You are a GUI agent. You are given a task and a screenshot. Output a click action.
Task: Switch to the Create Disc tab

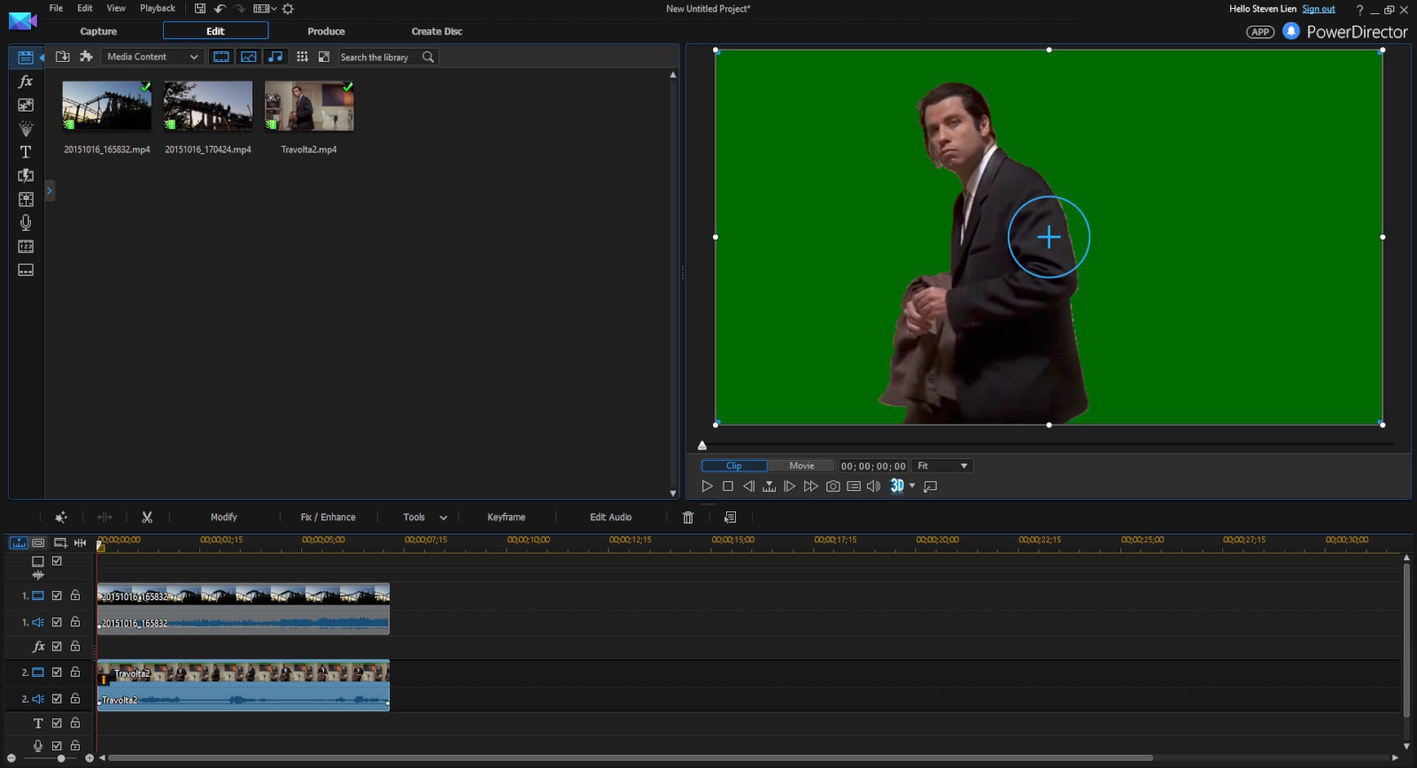point(437,31)
